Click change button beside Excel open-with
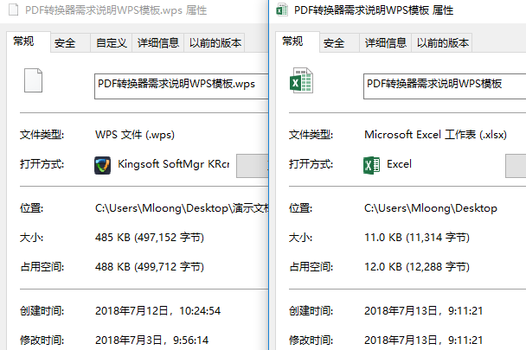This screenshot has height=350, width=526. coord(516,166)
